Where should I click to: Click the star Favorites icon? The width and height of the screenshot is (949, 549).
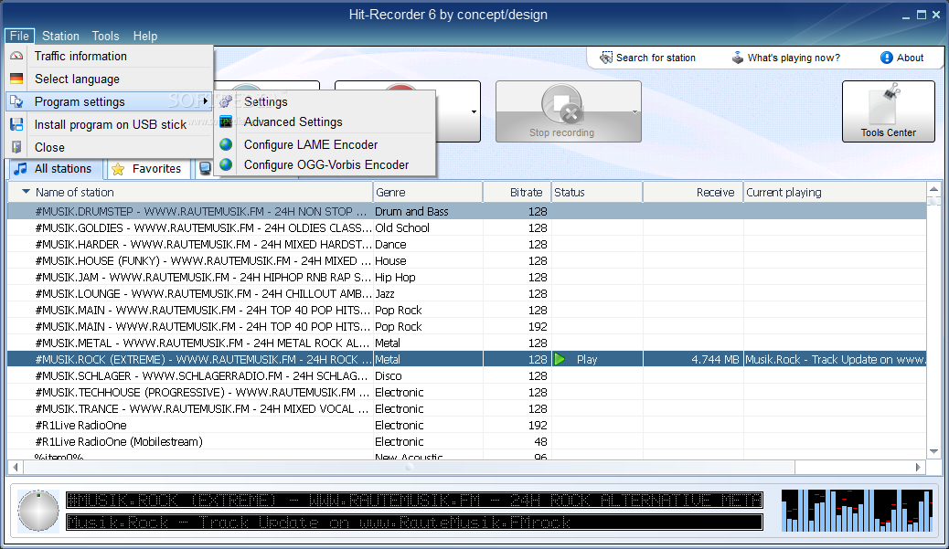118,169
